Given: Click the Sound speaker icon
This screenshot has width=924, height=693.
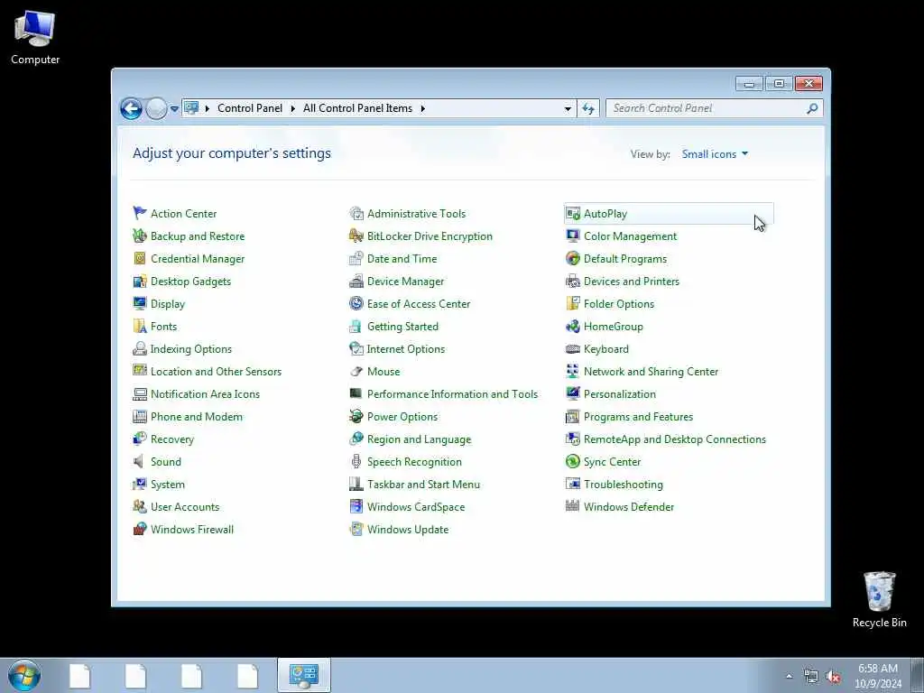Looking at the screenshot, I should point(140,461).
